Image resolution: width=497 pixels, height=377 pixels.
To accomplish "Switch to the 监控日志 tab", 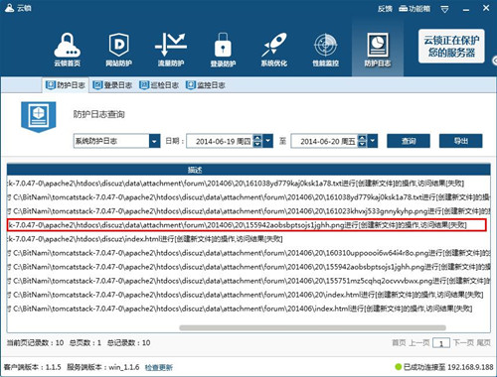I will click(x=206, y=85).
